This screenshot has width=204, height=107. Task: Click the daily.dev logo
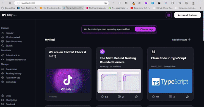click(x=9, y=15)
